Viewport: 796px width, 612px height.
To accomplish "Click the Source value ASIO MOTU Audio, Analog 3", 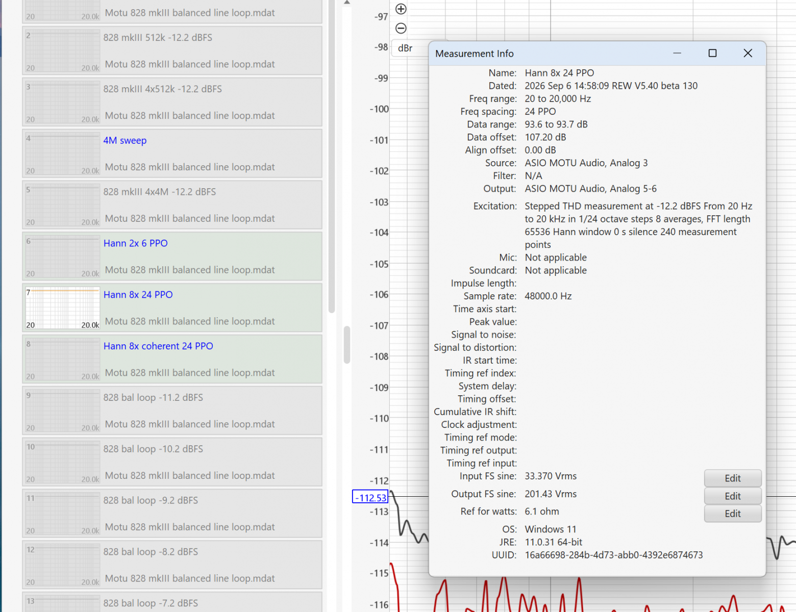I will 586,163.
